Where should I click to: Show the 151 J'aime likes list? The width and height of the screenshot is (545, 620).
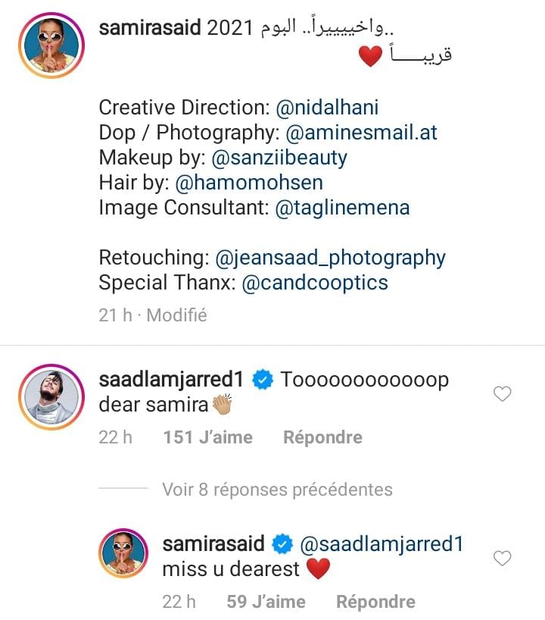[x=207, y=437]
